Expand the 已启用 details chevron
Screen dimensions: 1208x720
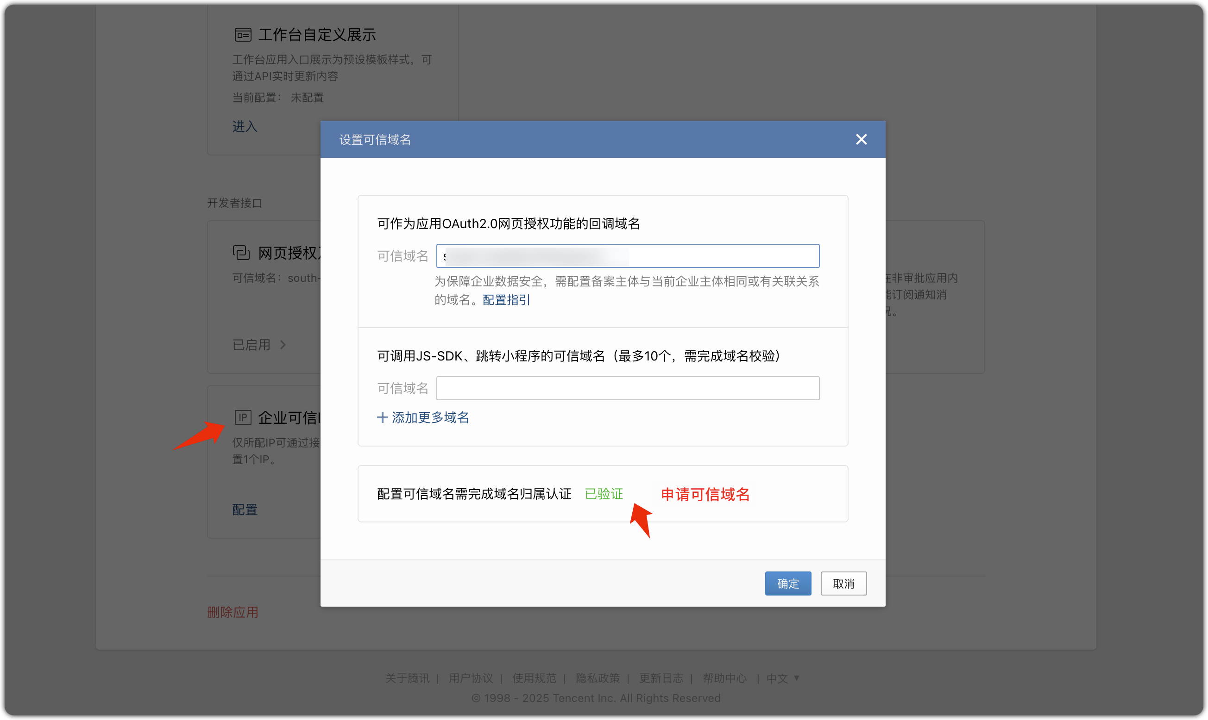[284, 344]
